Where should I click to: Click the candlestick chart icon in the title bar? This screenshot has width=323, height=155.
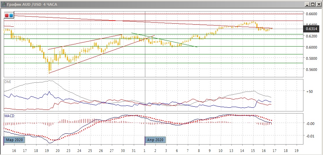tap(4, 4)
